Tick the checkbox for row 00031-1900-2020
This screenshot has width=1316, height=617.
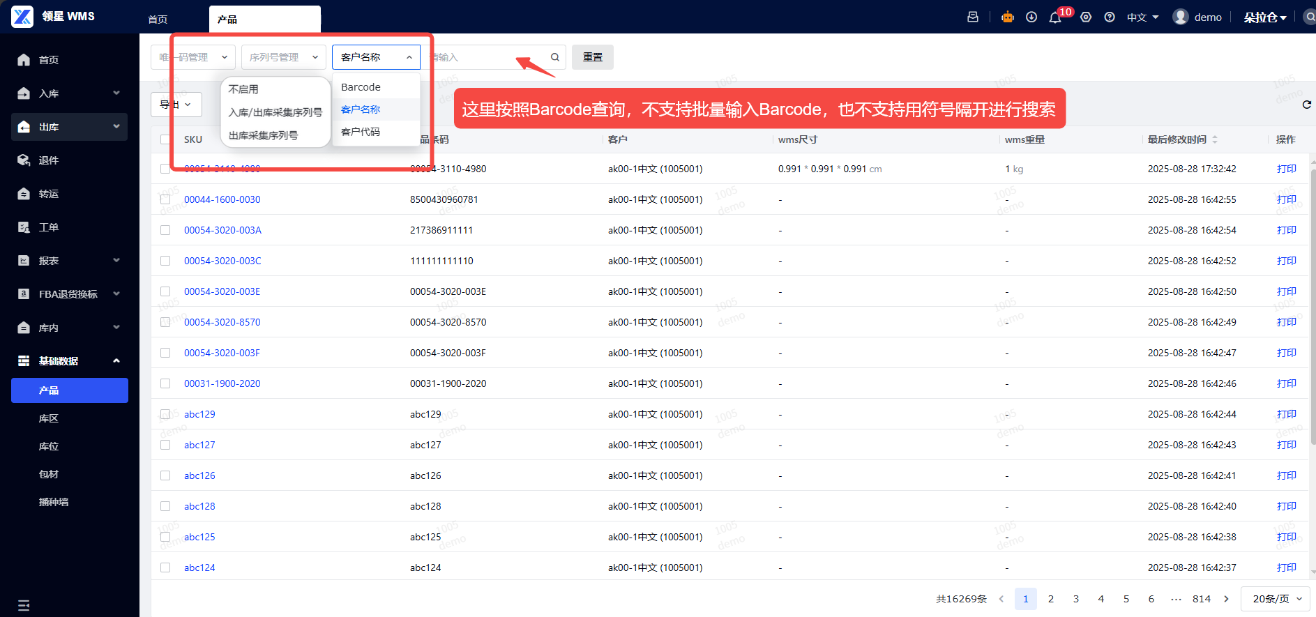point(165,383)
